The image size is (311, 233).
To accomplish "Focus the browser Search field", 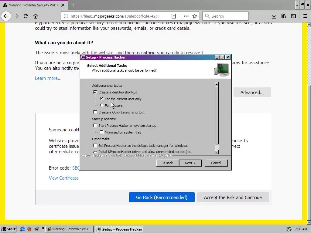I will [x=225, y=16].
